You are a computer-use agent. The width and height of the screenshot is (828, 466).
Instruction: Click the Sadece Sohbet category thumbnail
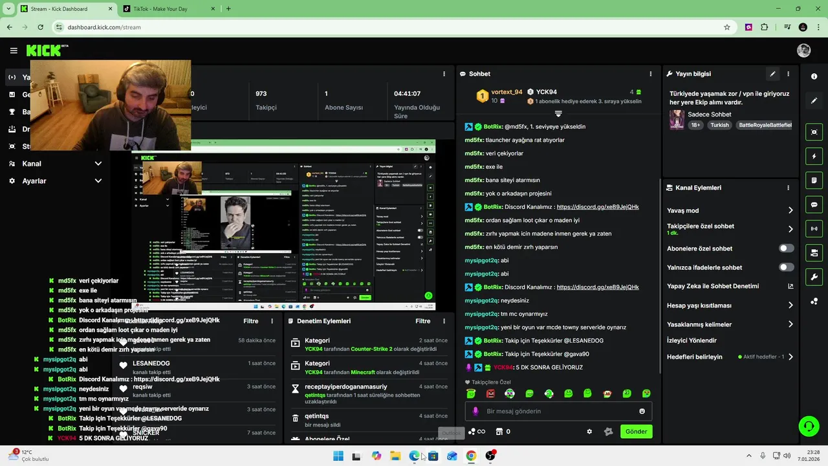coord(677,120)
